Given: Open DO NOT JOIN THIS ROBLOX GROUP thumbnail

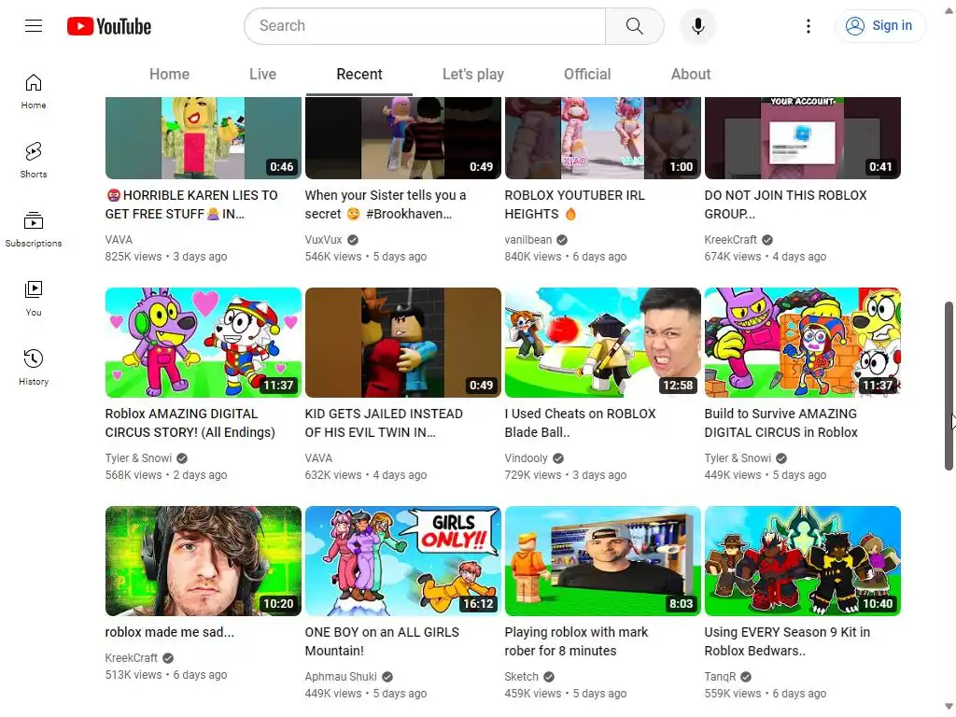Looking at the screenshot, I should pyautogui.click(x=802, y=138).
